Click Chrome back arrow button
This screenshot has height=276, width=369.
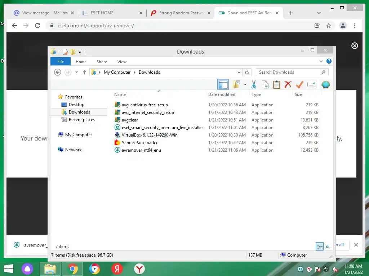pos(14,26)
